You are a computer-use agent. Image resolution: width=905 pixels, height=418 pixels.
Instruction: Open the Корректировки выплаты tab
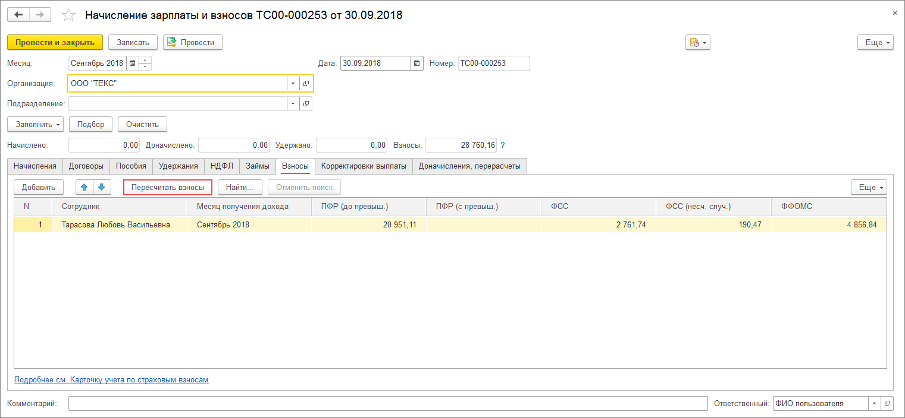(x=364, y=166)
